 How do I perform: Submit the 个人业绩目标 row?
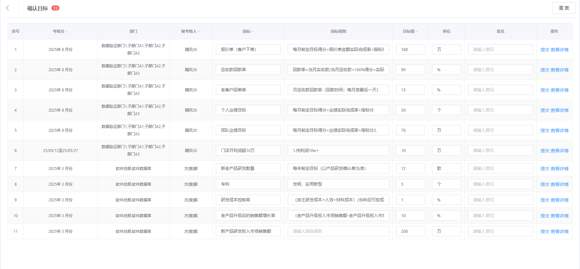click(545, 110)
